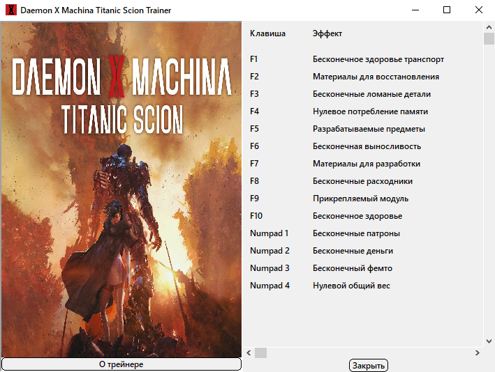This screenshot has width=495, height=372.
Task: Click the vertical scrollbar down arrow
Action: click(x=489, y=341)
